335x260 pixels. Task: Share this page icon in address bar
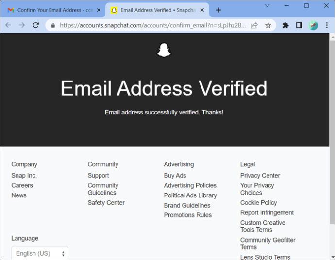254,25
